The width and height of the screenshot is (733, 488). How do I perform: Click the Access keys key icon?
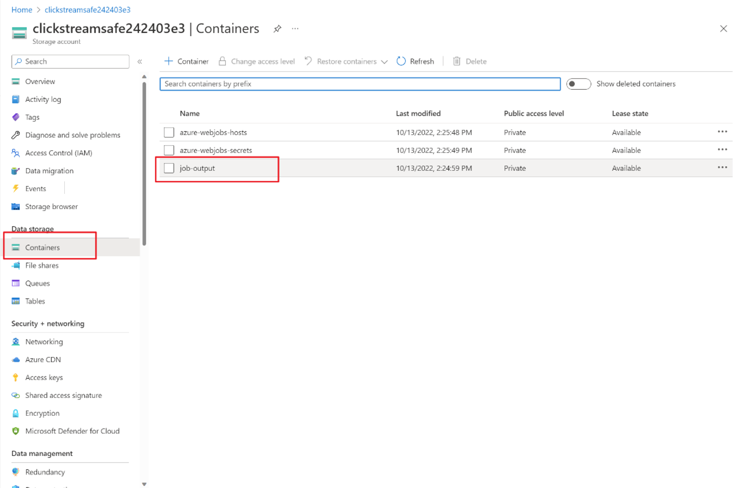16,377
